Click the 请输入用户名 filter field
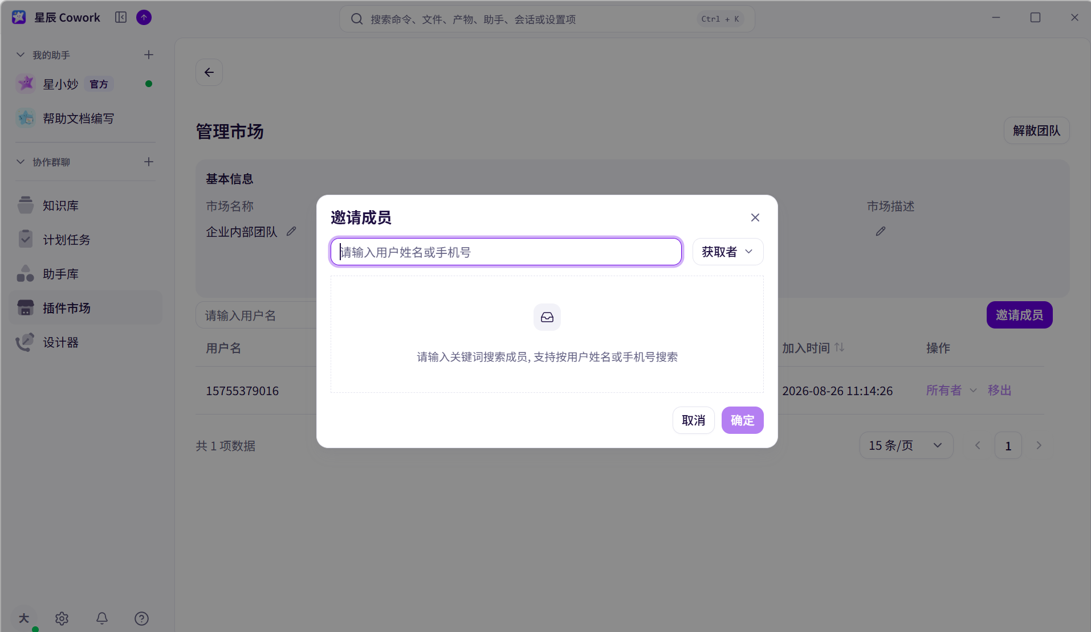This screenshot has height=632, width=1091. (x=257, y=315)
